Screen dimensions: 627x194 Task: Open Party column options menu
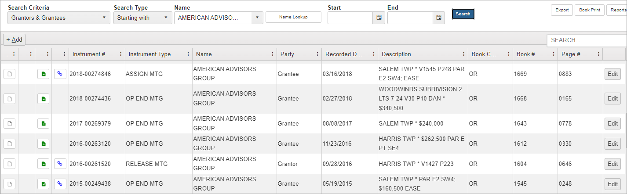click(x=317, y=54)
